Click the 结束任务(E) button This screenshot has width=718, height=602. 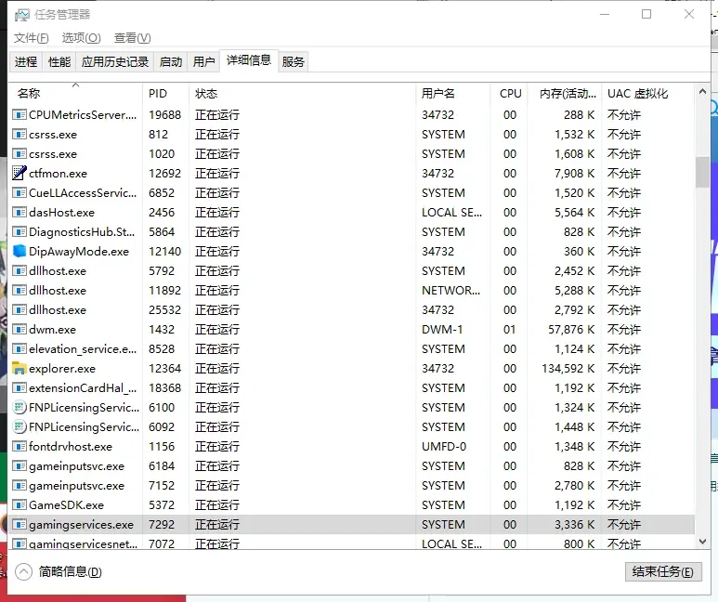pos(663,571)
